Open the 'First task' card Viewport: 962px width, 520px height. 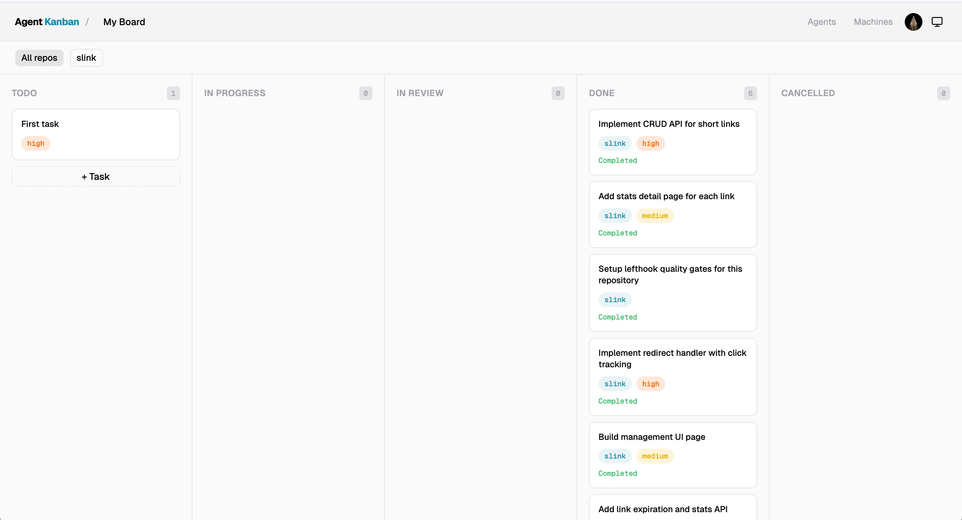click(96, 134)
